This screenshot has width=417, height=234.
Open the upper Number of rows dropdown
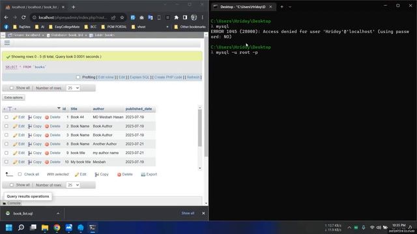point(73,88)
